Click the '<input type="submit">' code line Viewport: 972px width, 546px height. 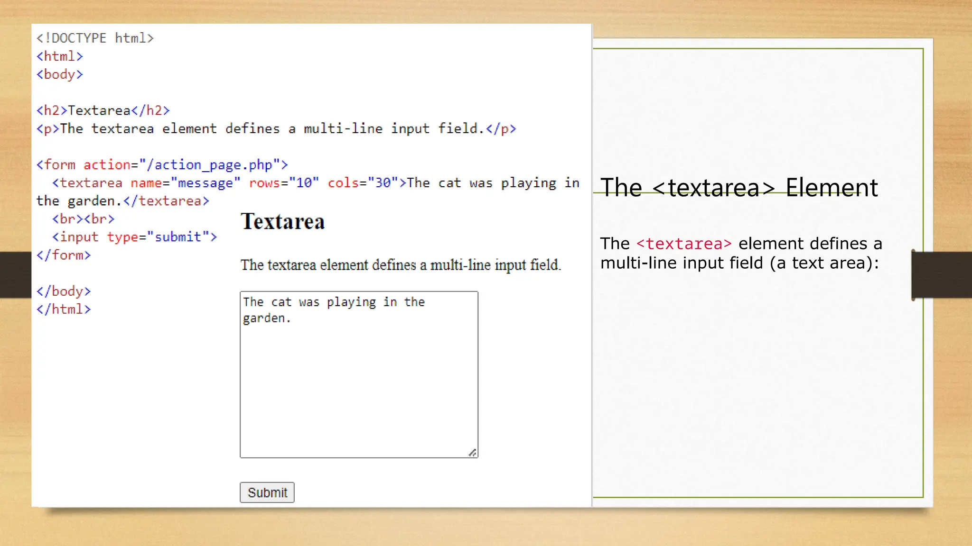pos(135,237)
